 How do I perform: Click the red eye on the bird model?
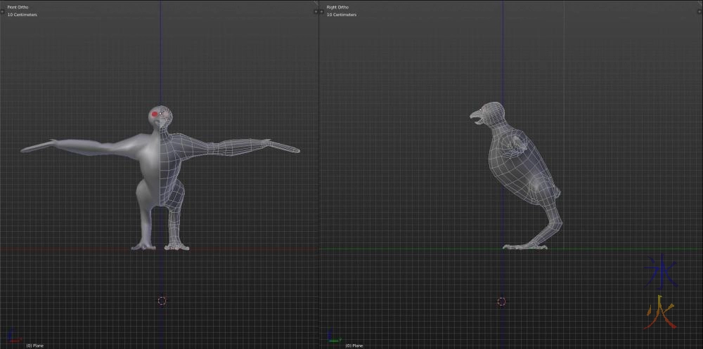[x=155, y=115]
